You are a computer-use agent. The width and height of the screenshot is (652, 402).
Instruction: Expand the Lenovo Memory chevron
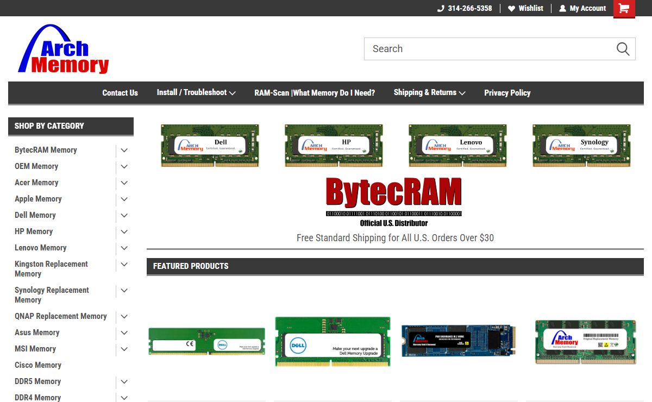click(x=124, y=248)
